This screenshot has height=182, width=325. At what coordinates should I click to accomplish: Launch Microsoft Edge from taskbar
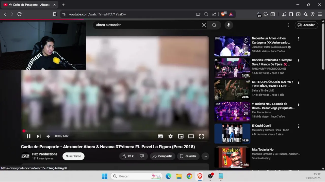coord(168,176)
